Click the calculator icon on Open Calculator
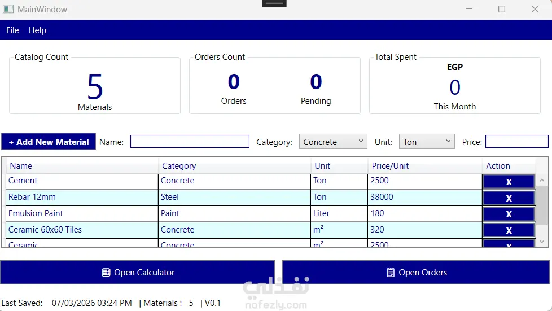Screen dimensions: 552x311 coord(106,272)
